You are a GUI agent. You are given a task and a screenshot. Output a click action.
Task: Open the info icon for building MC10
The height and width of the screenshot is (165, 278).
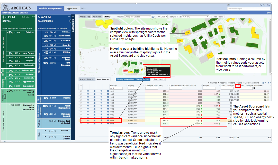108,91
